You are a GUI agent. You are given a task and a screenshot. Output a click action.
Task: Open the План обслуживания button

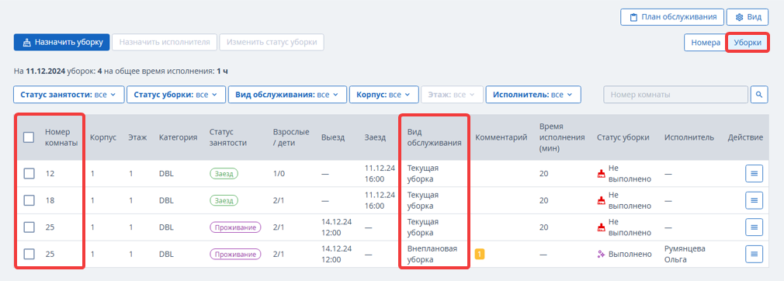pyautogui.click(x=672, y=17)
